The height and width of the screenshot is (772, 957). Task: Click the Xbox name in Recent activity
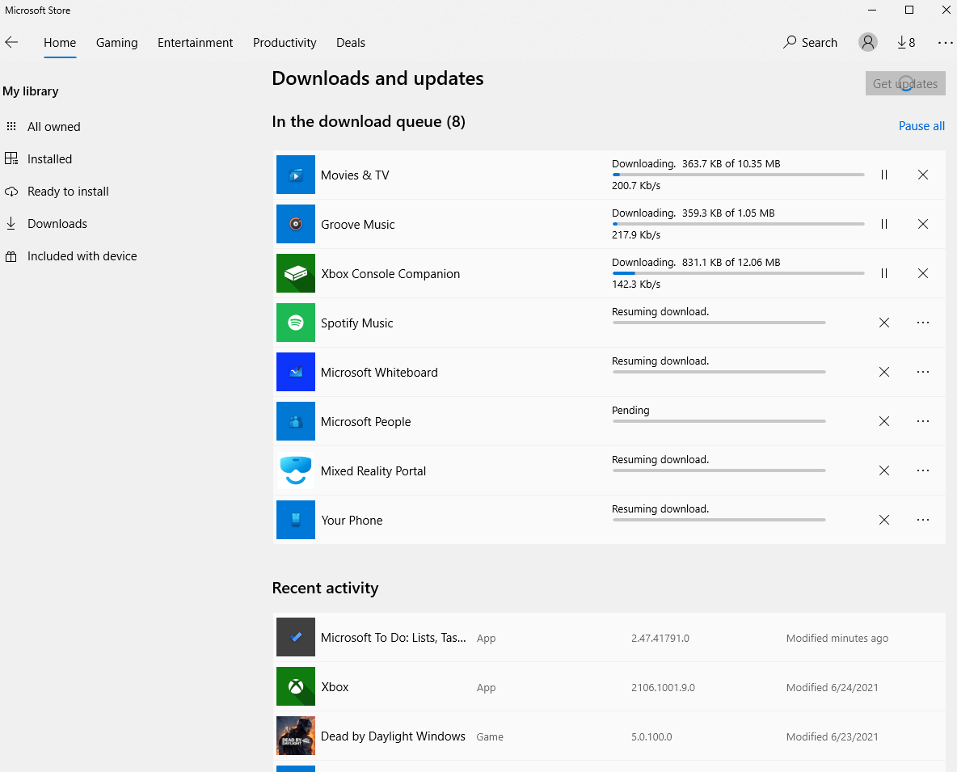click(x=335, y=687)
